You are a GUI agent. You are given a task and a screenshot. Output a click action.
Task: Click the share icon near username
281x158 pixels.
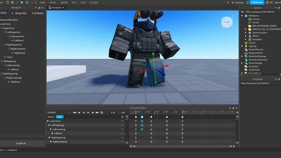click(x=271, y=3)
